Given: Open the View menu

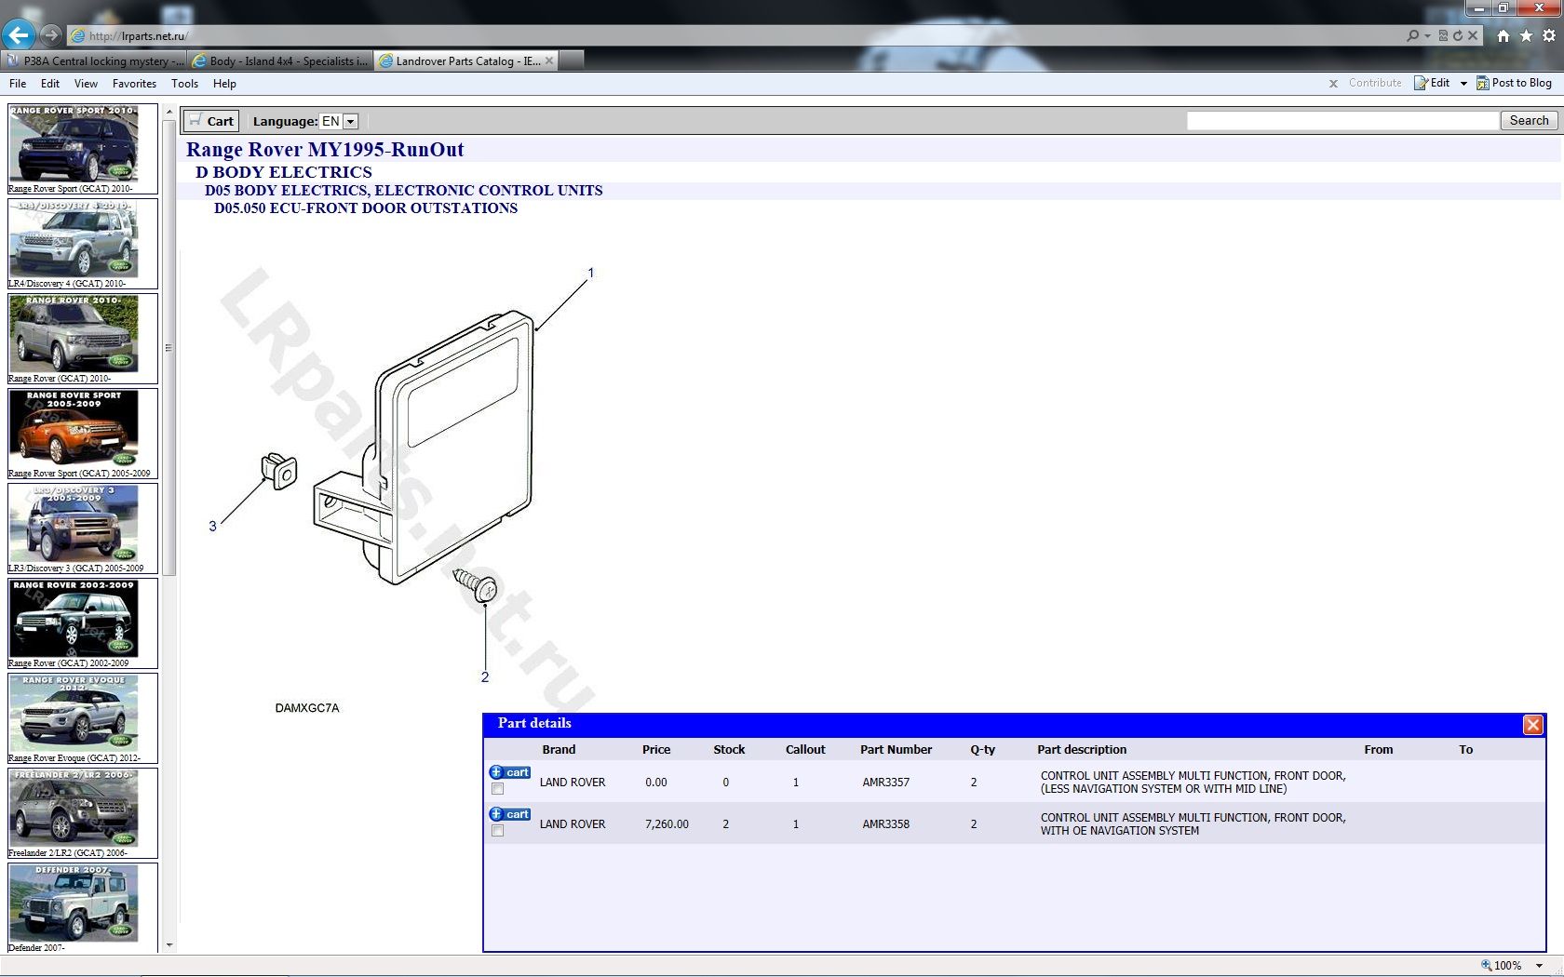Looking at the screenshot, I should tap(86, 84).
